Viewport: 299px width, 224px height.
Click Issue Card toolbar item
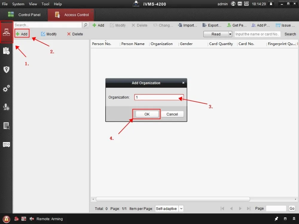(x=285, y=25)
